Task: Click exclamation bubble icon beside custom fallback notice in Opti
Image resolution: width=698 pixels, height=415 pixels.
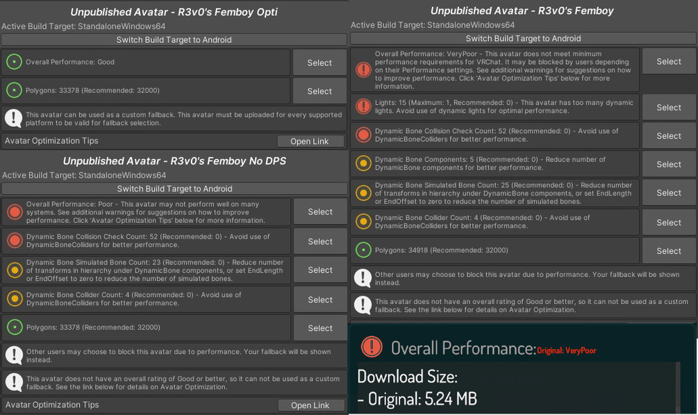Action: click(x=13, y=118)
